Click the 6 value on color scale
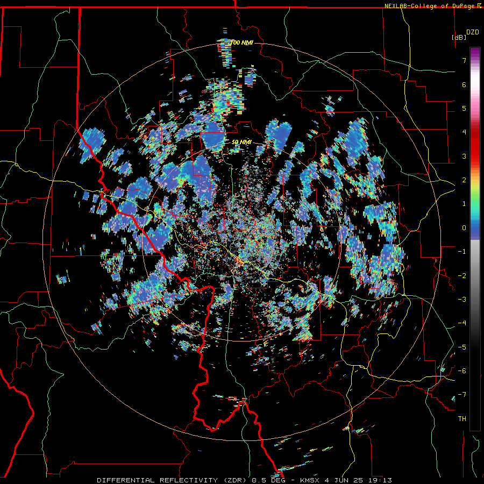Viewport: 484px width, 484px height. (x=464, y=84)
